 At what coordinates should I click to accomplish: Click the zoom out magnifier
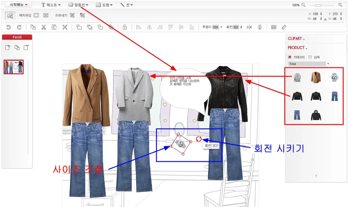click(x=303, y=5)
